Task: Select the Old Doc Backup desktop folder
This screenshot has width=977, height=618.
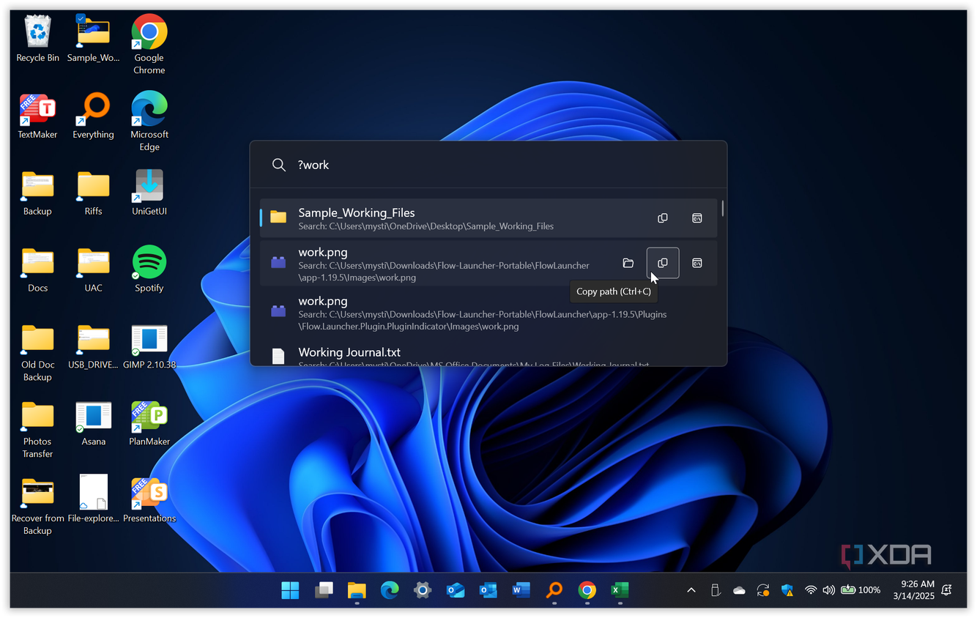Action: click(37, 352)
